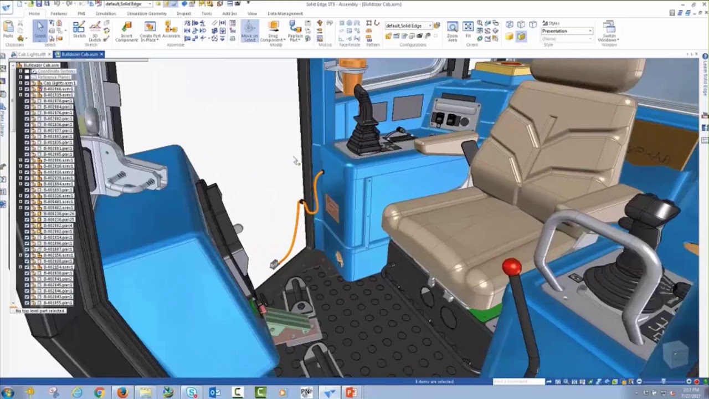The width and height of the screenshot is (709, 399).
Task: Click the Styles button
Action: tap(551, 23)
